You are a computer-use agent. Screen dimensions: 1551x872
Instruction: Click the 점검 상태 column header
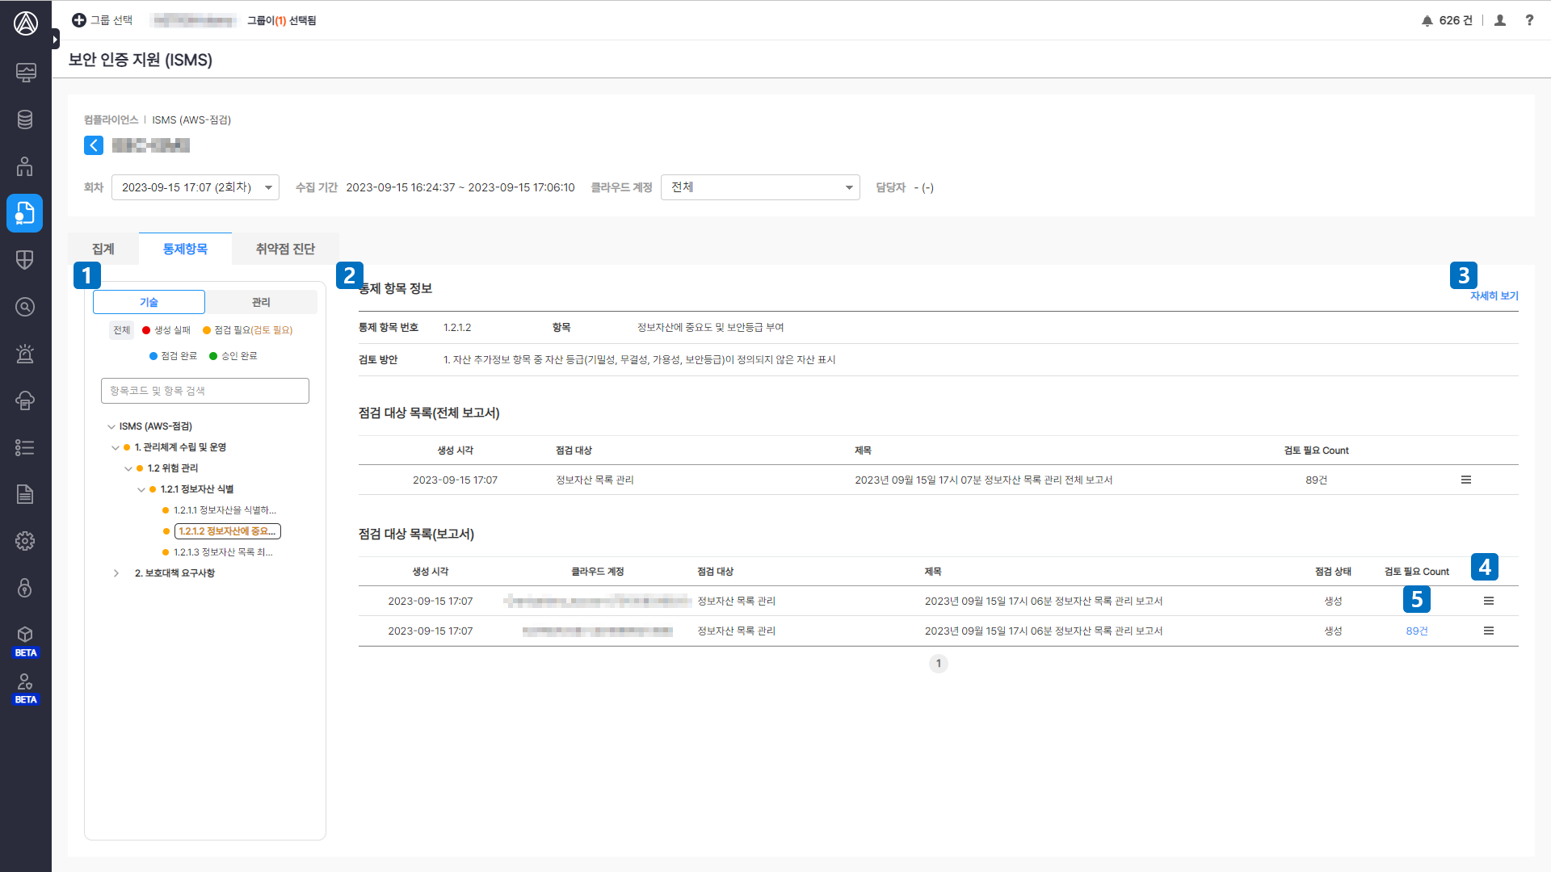[x=1333, y=572]
